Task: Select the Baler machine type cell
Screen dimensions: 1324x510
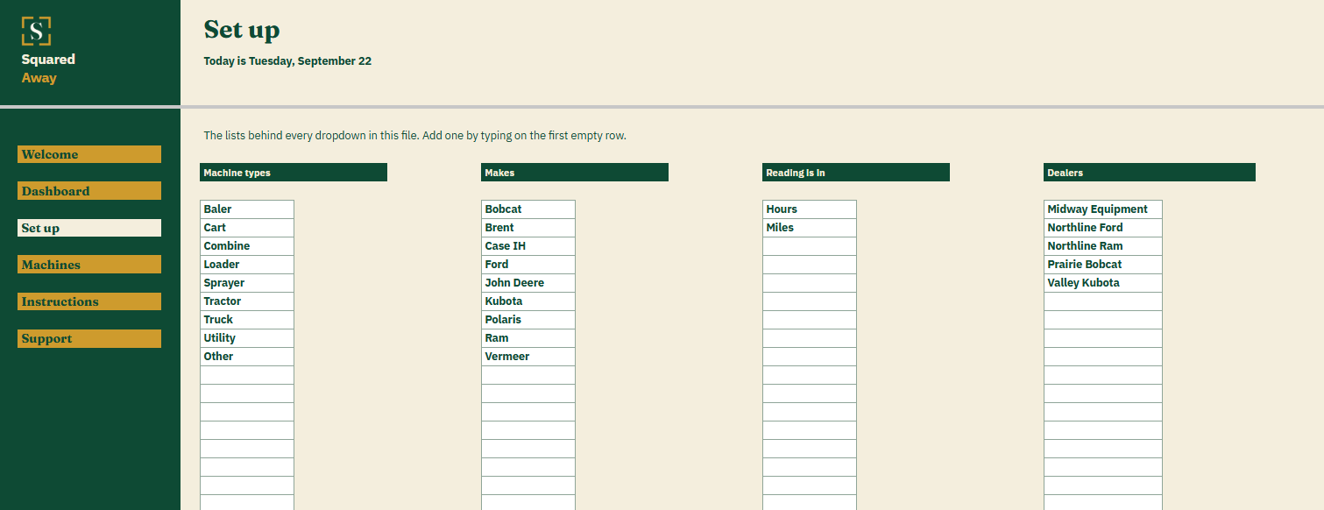Action: click(x=247, y=209)
